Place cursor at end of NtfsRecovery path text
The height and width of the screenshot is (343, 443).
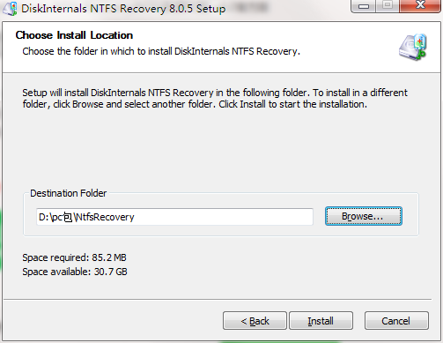coord(135,217)
